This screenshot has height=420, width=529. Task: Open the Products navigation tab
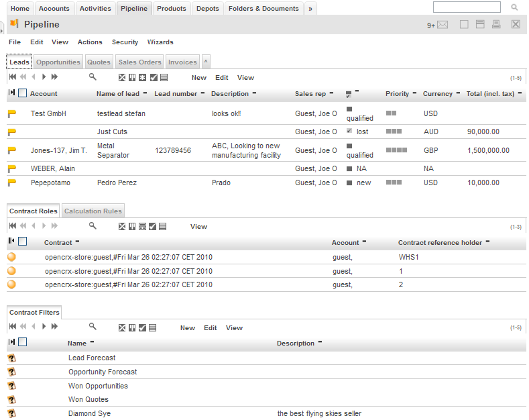172,9
